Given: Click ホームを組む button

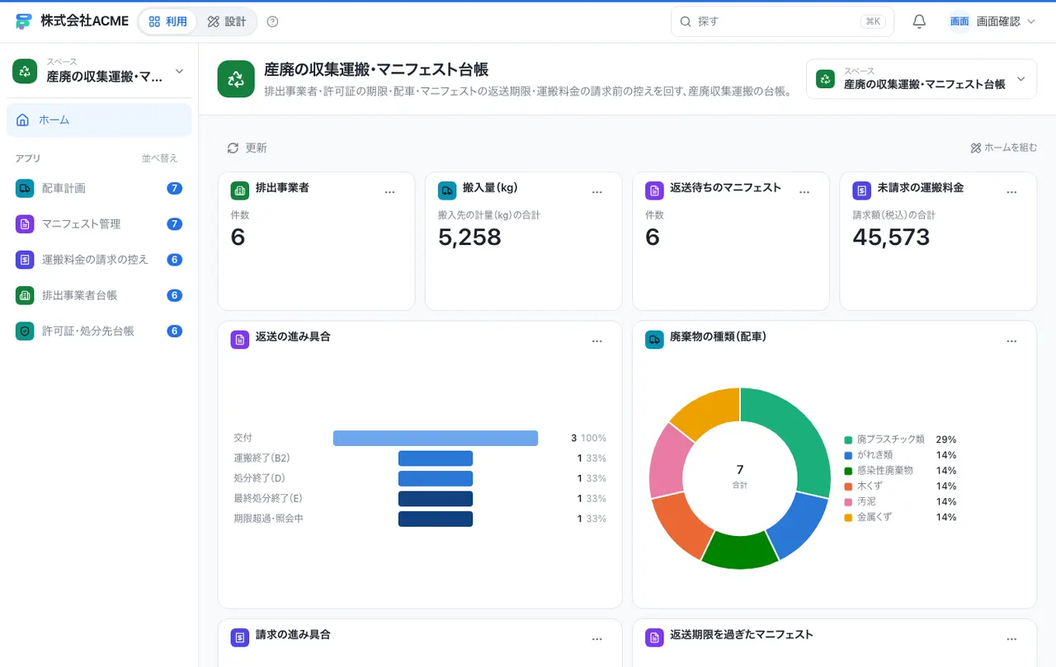Looking at the screenshot, I should (1003, 148).
